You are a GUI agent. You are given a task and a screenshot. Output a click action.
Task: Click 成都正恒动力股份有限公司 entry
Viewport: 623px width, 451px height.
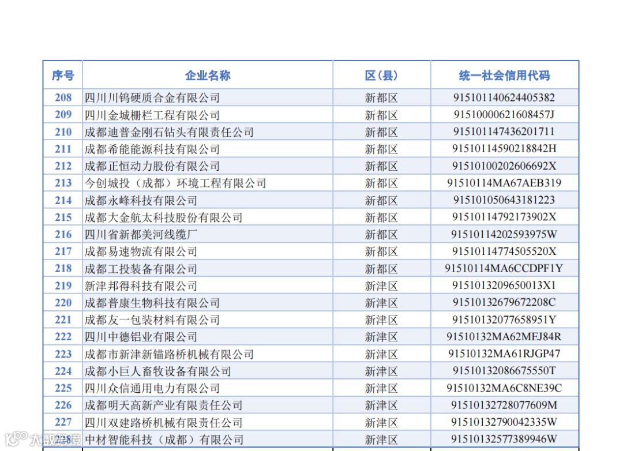(152, 166)
